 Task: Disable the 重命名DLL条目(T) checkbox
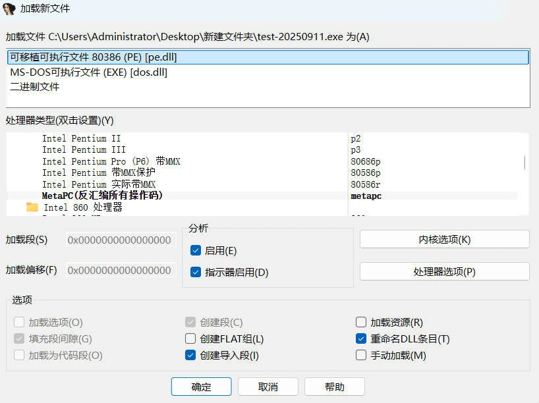[361, 338]
